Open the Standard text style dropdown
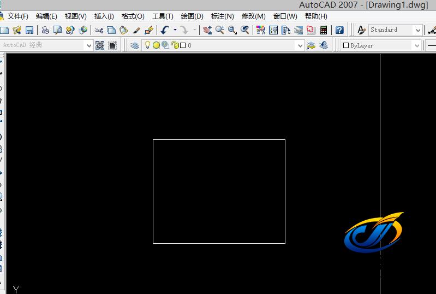This screenshot has height=294, width=436. (418, 30)
